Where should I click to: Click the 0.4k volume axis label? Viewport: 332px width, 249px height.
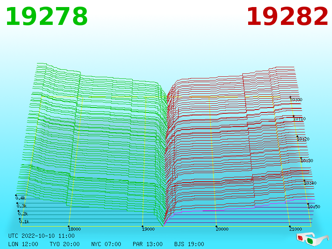(20, 198)
